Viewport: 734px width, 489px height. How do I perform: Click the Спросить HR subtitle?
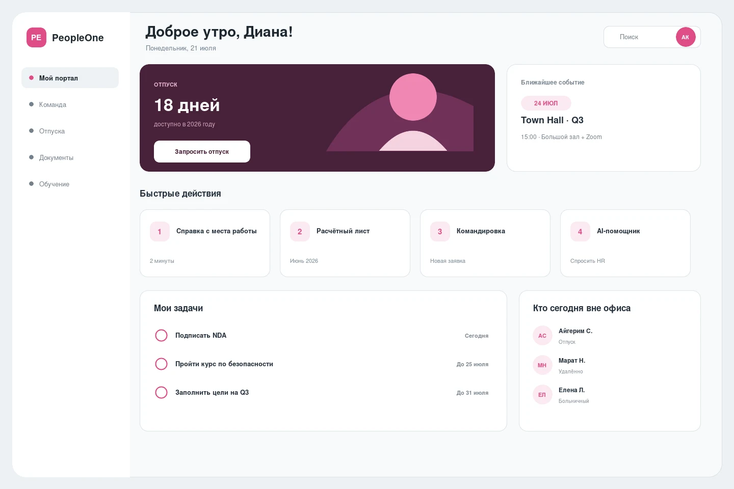pyautogui.click(x=588, y=261)
